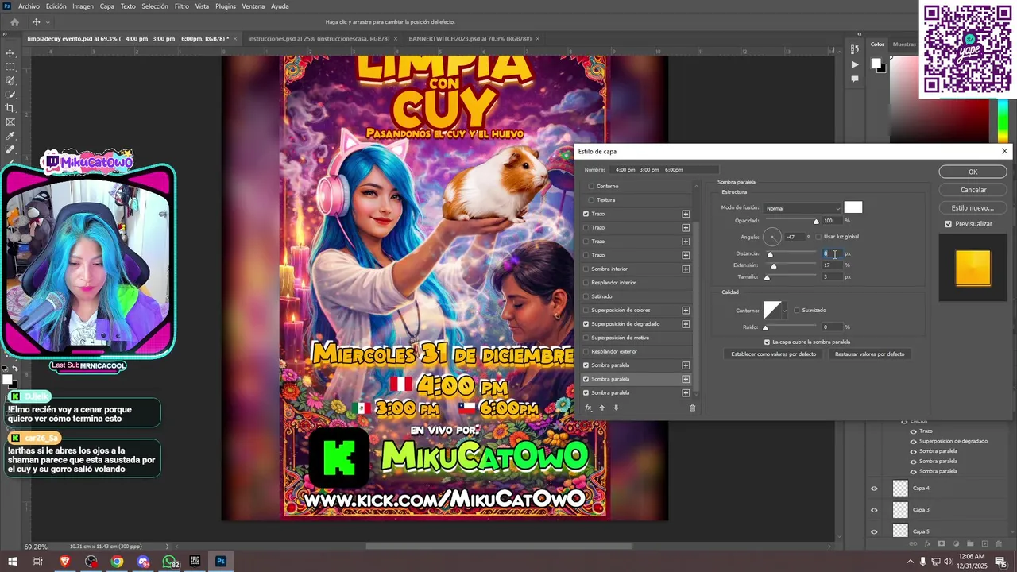
Task: Click the Opacidad slider handle
Action: pos(816,222)
